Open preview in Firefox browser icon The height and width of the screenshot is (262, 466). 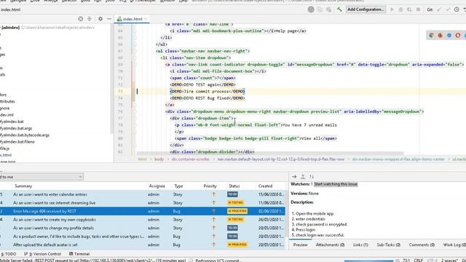pyautogui.click(x=440, y=36)
